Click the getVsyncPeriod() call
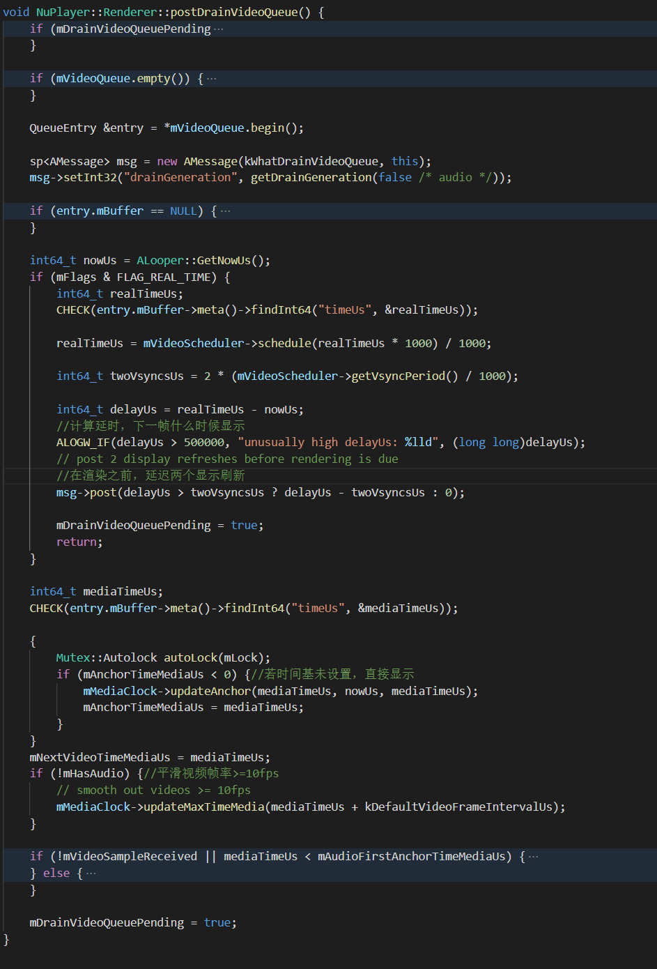657x969 pixels. coord(405,376)
